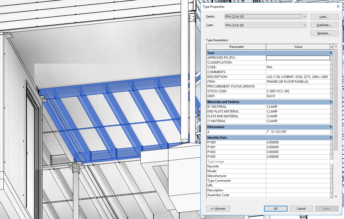Click the APPROVED PO (PY) value field

point(298,57)
